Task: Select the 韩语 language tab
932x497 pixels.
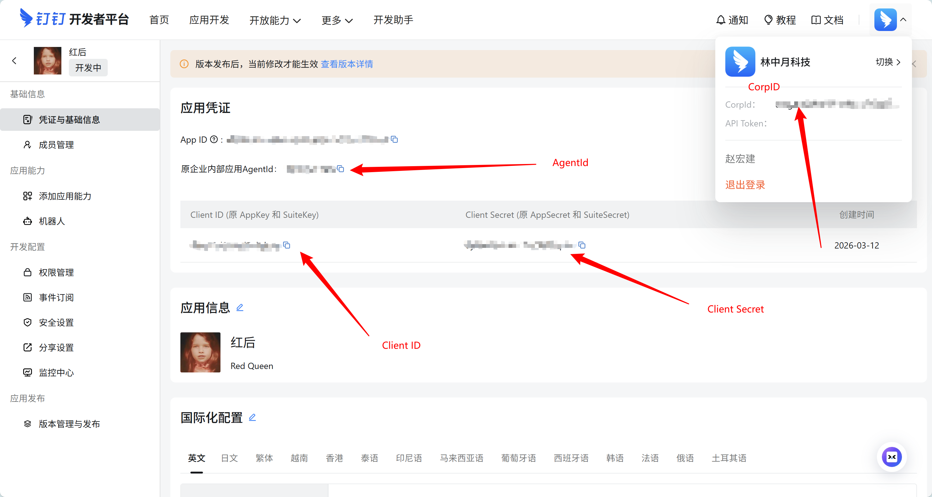Action: coord(615,458)
